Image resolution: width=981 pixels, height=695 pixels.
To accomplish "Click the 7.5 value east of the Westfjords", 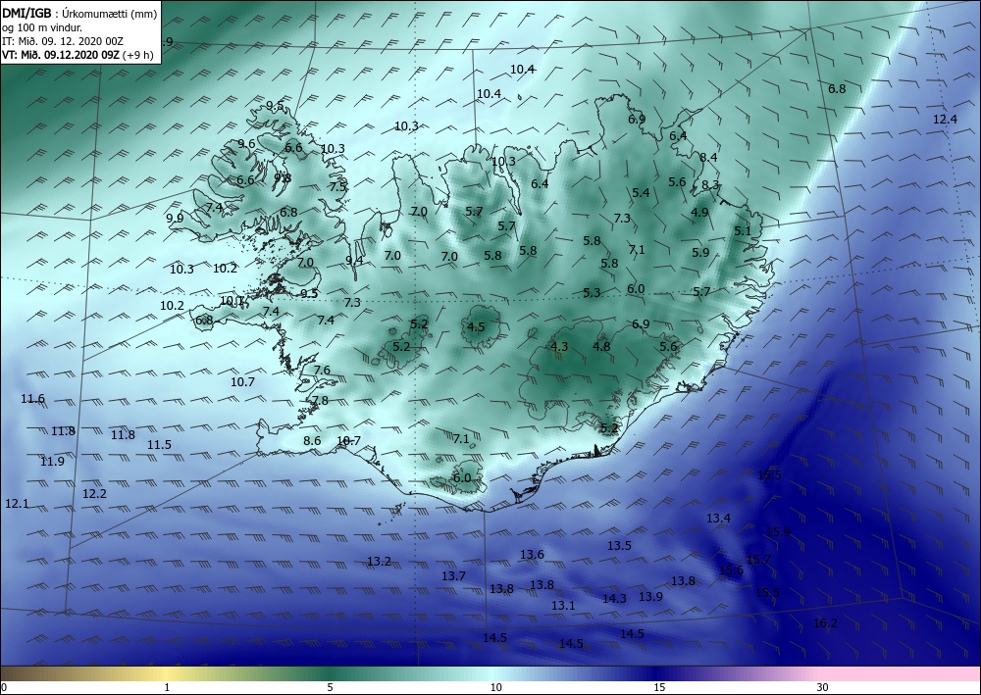I will pos(337,186).
